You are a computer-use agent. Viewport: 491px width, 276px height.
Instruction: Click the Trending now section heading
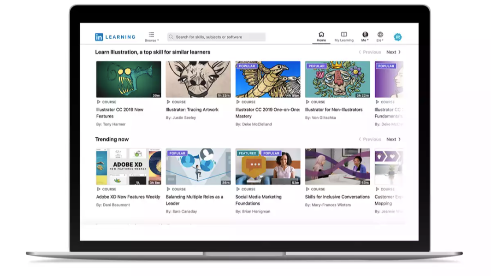[x=112, y=139]
